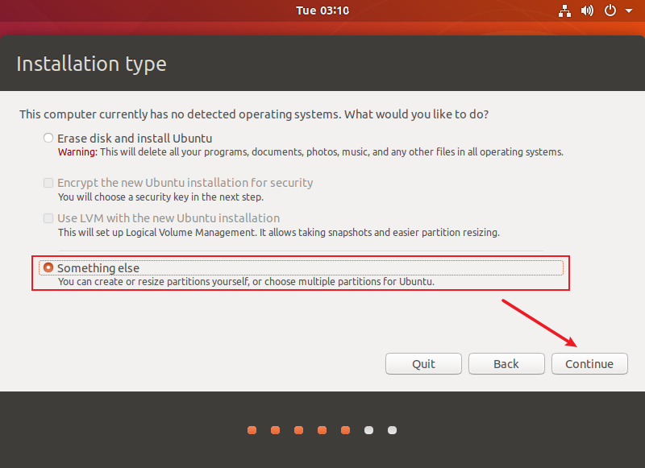This screenshot has width=645, height=468.
Task: Expand the system menu dropdown arrow
Action: (629, 11)
